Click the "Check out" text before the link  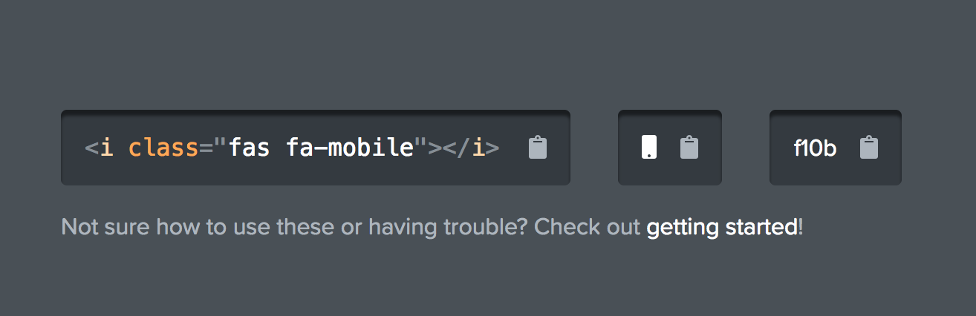tap(588, 226)
